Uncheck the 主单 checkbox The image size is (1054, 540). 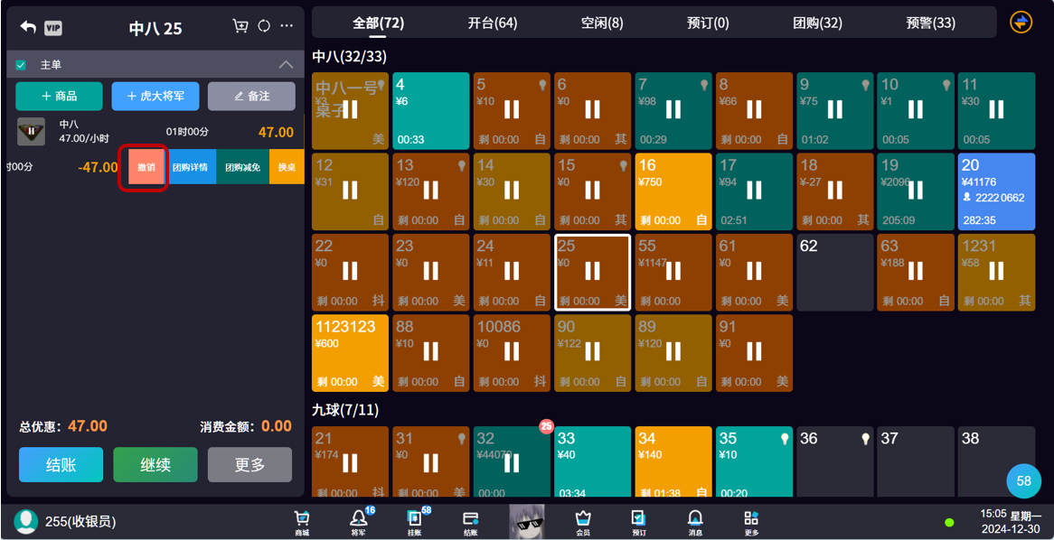point(21,65)
